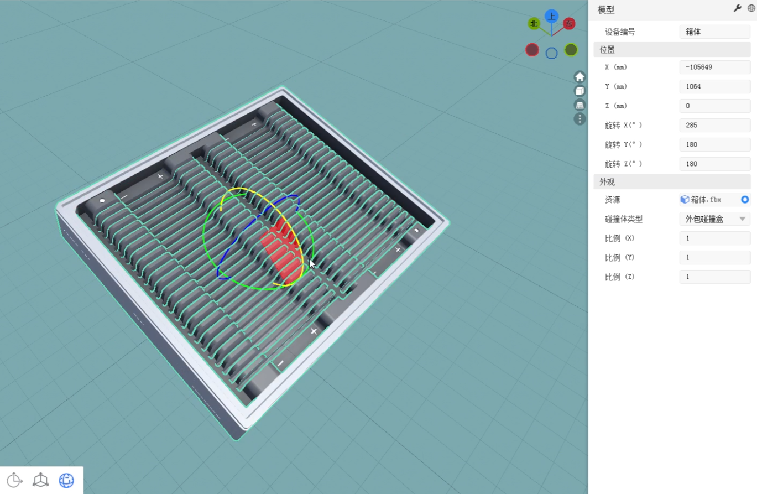Click the blue 上 axis ball on view gizmo
This screenshot has height=494, width=757.
551,16
